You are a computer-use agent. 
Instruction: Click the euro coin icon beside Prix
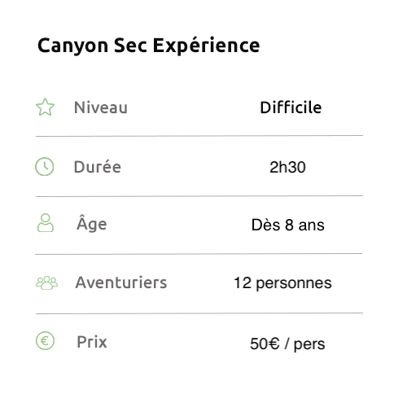[45, 341]
